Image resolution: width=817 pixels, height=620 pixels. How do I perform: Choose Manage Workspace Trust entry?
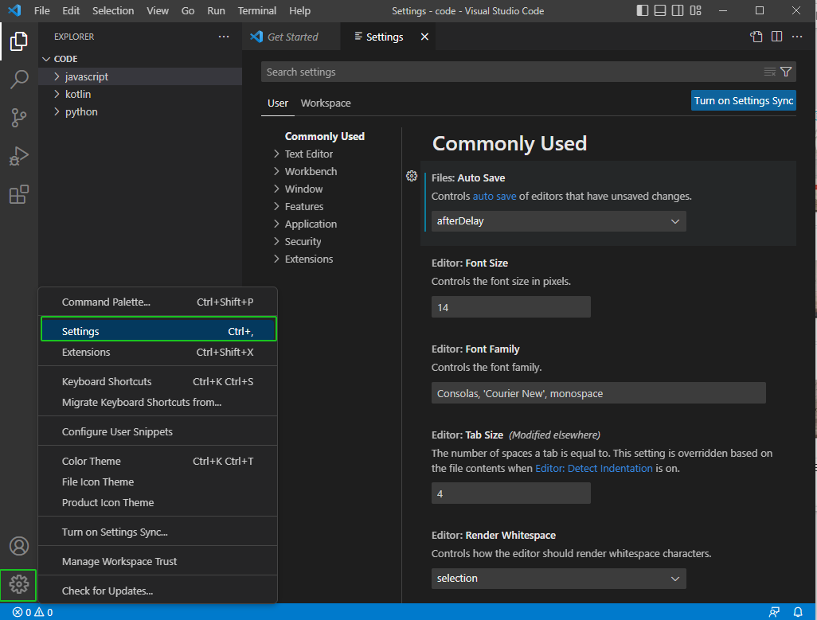158,561
